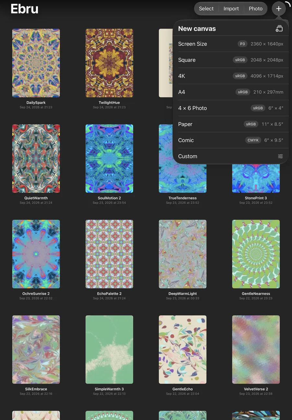The width and height of the screenshot is (292, 420).
Task: Open the DailySpark artwork thumbnail
Action: pyautogui.click(x=36, y=63)
